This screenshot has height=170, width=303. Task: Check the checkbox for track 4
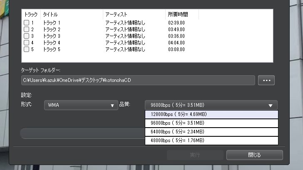[27, 43]
